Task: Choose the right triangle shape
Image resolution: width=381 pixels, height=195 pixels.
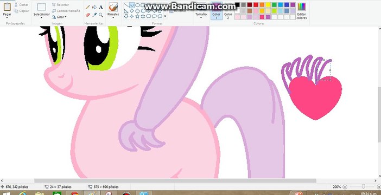Action: (x=126, y=11)
